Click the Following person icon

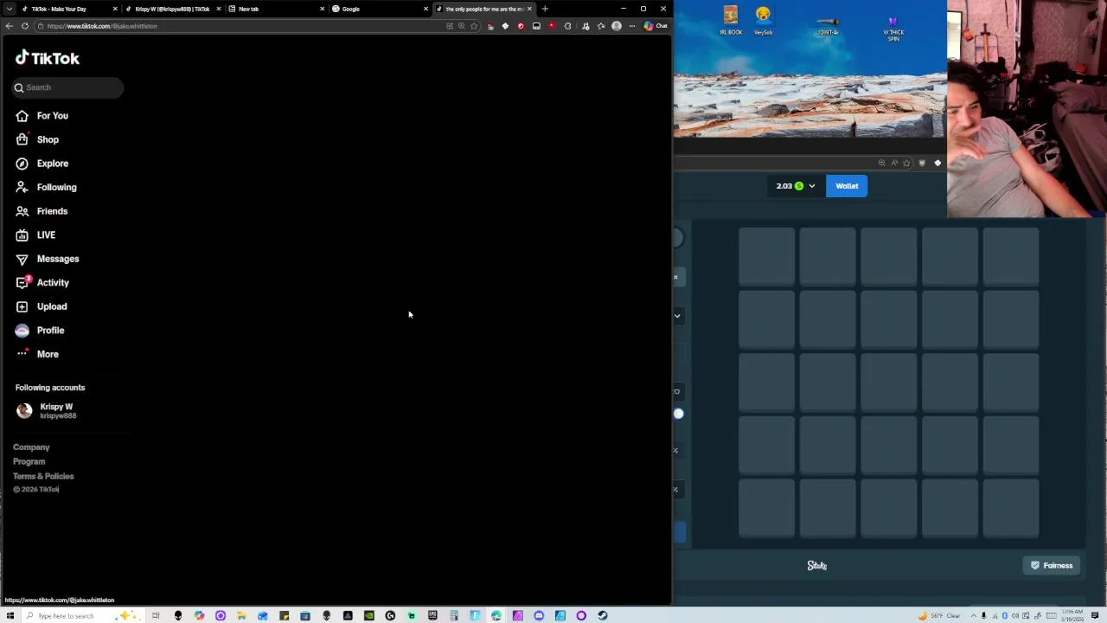(x=22, y=187)
